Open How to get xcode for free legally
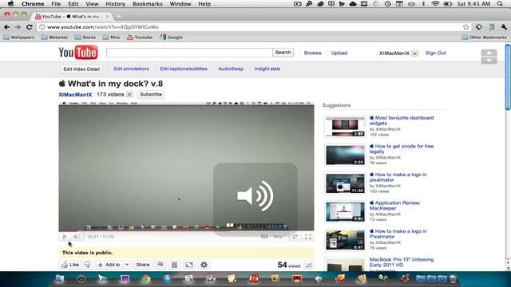Screen dimensions: 511x287 pyautogui.click(x=402, y=149)
